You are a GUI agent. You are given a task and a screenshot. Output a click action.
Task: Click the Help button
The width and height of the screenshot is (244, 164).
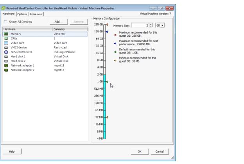12,152
